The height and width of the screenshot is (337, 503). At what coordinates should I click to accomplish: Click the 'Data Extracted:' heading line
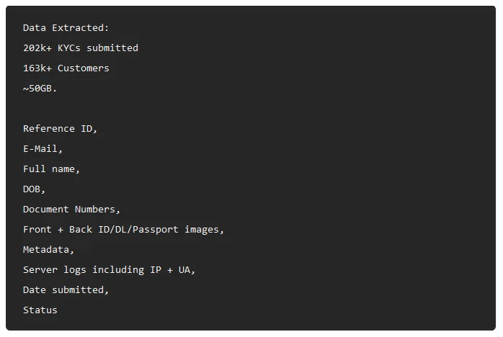point(66,28)
